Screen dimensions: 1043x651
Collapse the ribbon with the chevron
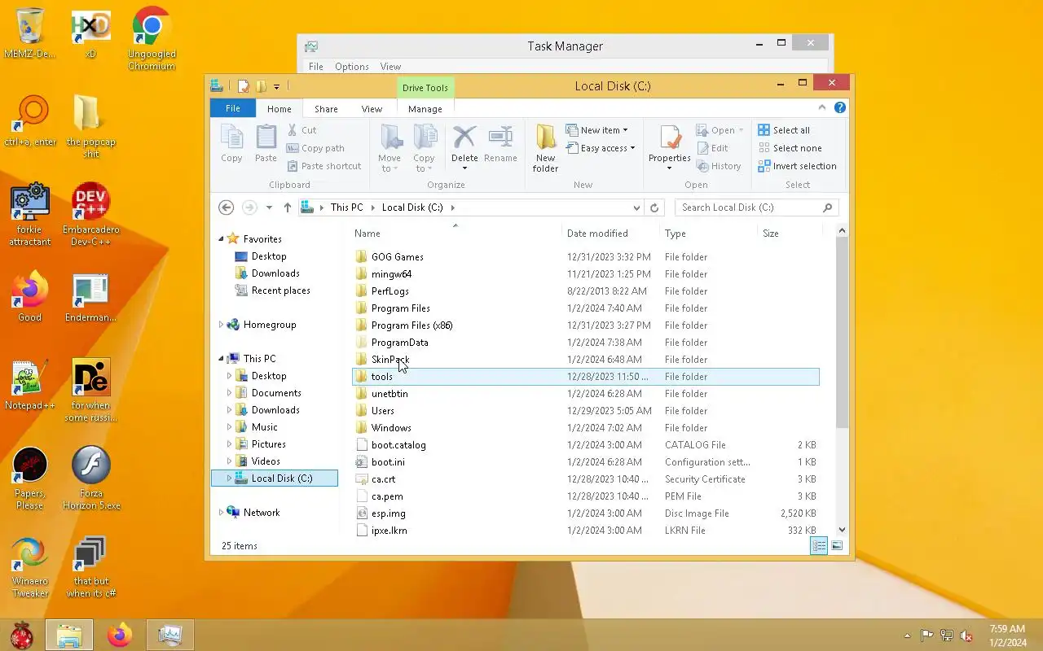pyautogui.click(x=822, y=107)
